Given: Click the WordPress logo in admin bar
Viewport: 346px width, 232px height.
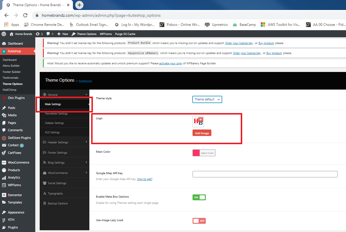Looking at the screenshot, I should [x=4, y=34].
